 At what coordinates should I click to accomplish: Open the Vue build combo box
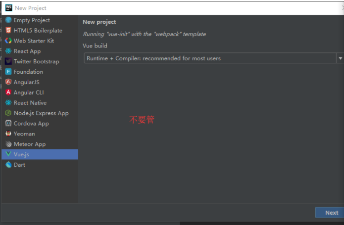[214, 58]
